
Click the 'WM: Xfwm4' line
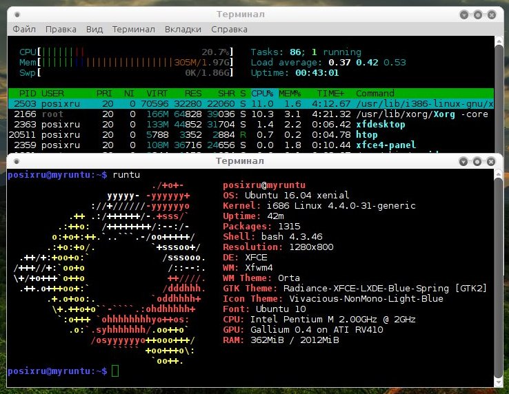(x=248, y=268)
